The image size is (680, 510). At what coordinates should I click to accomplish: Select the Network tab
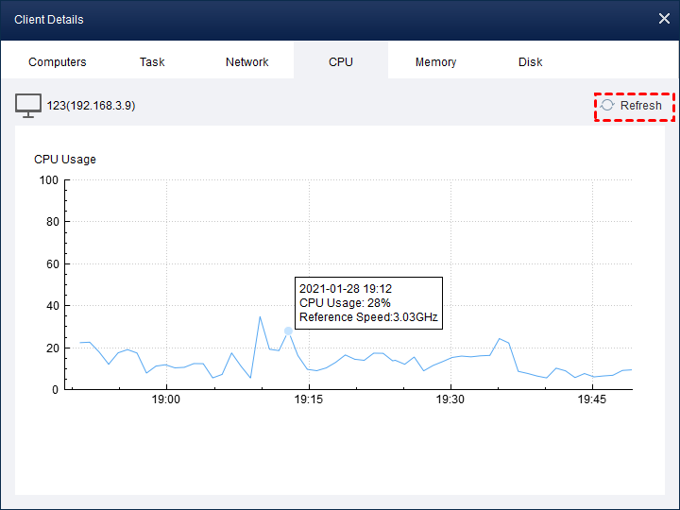(246, 62)
